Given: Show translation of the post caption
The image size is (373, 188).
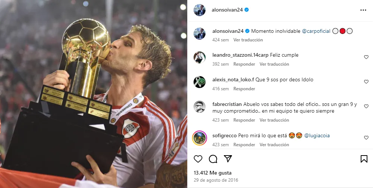Looking at the screenshot, I should (248, 40).
